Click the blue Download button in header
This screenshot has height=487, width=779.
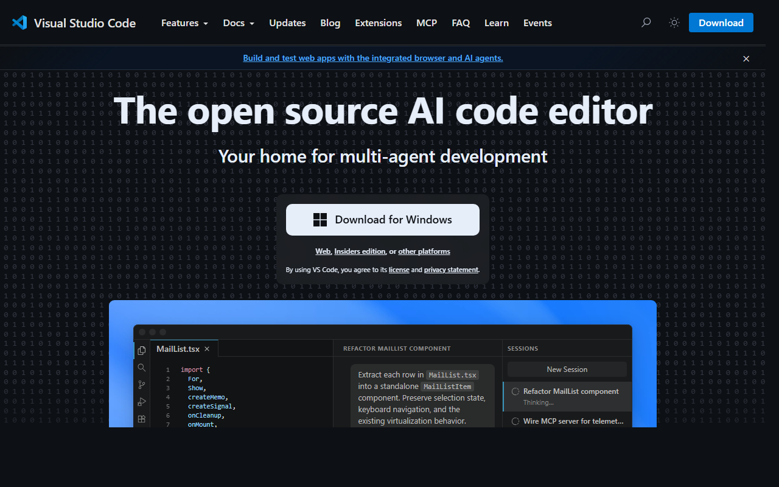point(721,23)
